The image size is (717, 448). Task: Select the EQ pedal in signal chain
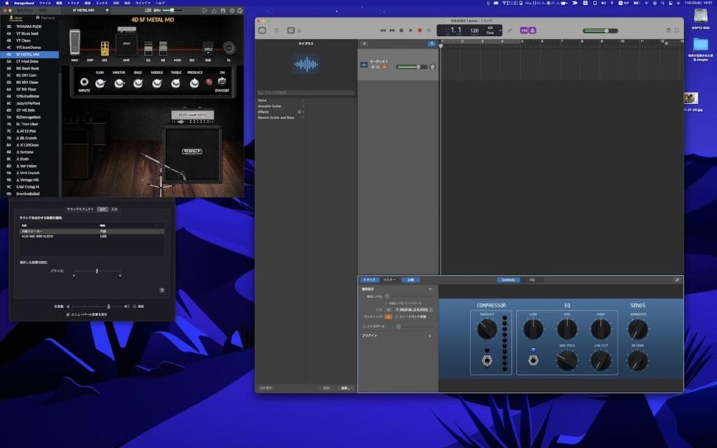coord(148,48)
